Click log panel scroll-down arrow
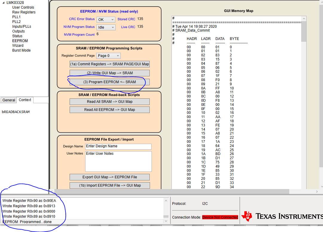The height and width of the screenshot is (232, 323). 166,221
